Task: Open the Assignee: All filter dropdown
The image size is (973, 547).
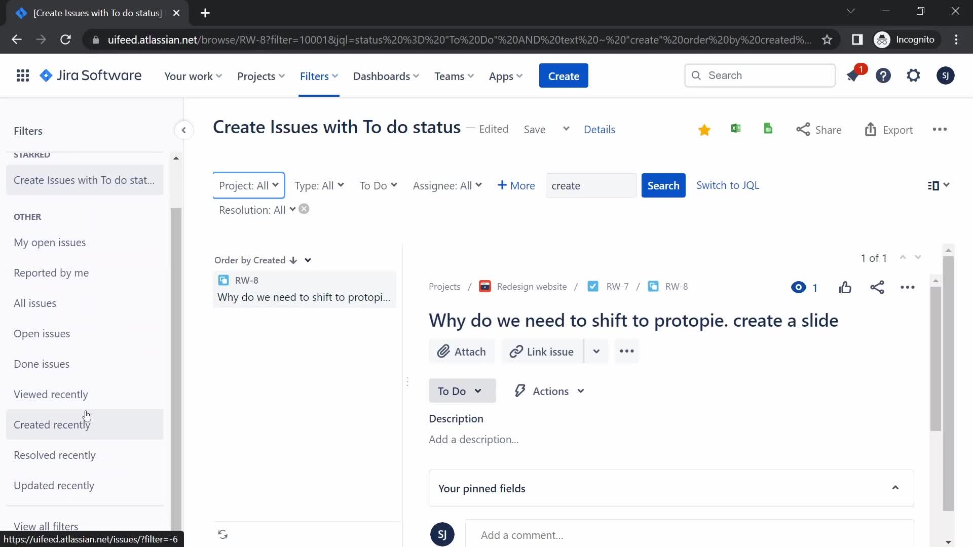Action: [x=447, y=185]
